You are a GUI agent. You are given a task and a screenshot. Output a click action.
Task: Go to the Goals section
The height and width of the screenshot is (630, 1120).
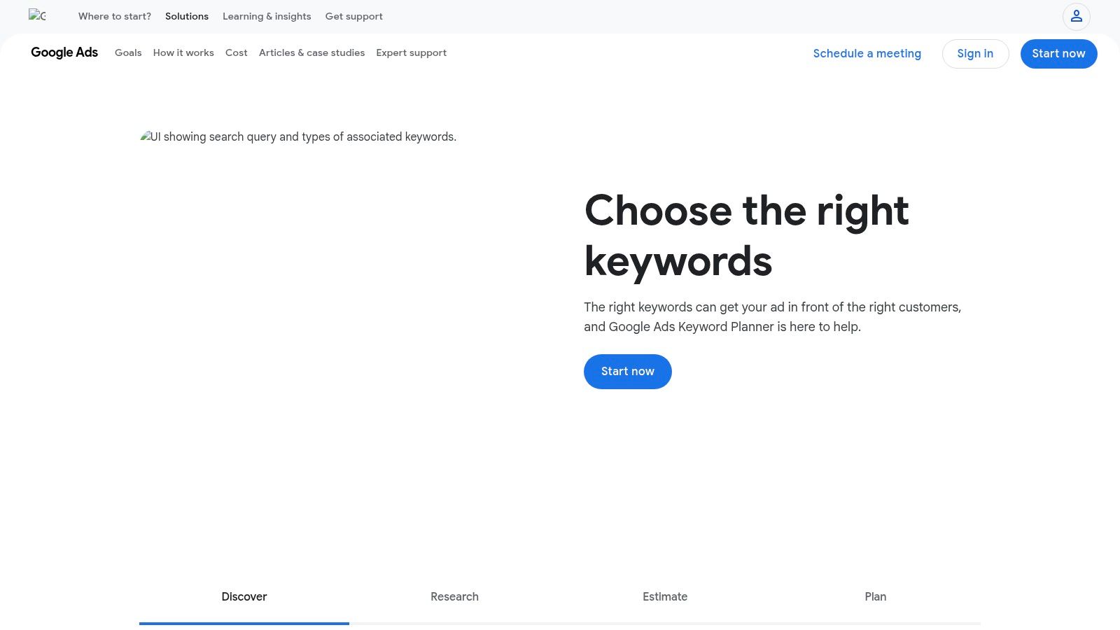pyautogui.click(x=128, y=52)
